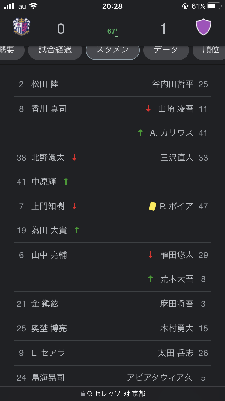Switch to the 試合経過 tab
This screenshot has height=401, width=225.
click(x=55, y=50)
